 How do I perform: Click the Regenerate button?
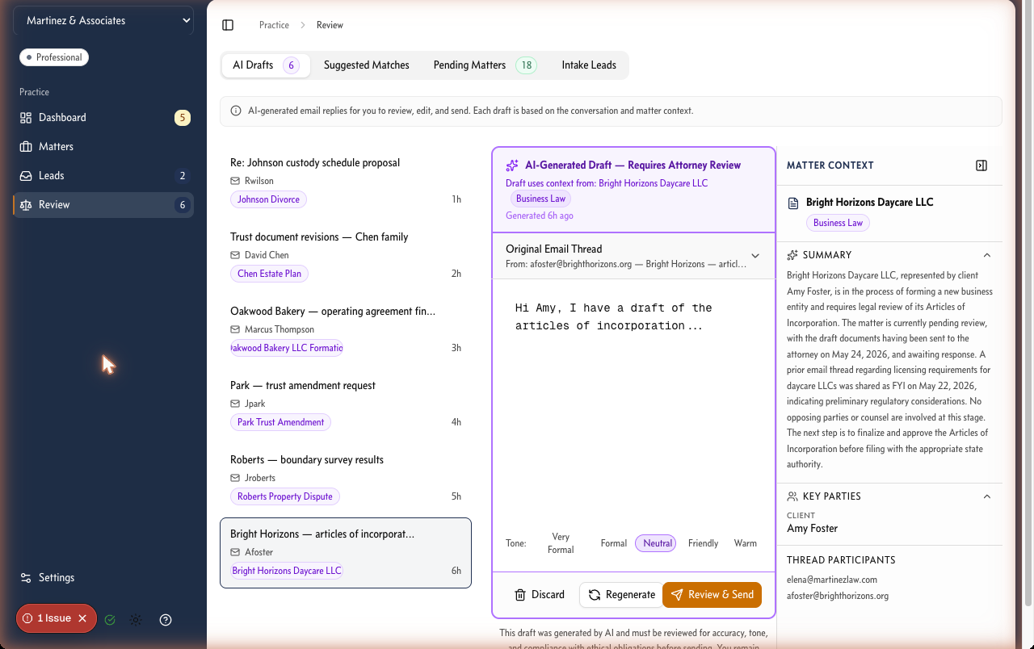click(x=621, y=595)
